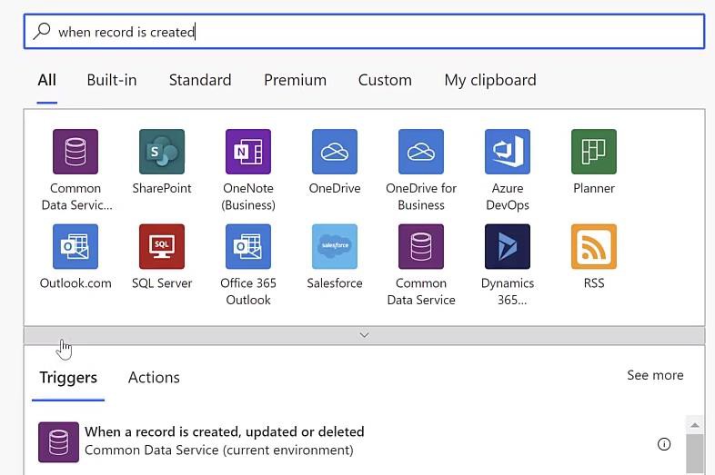The image size is (715, 475).
Task: Pick the OneNote (Business) connector
Action: point(248,151)
